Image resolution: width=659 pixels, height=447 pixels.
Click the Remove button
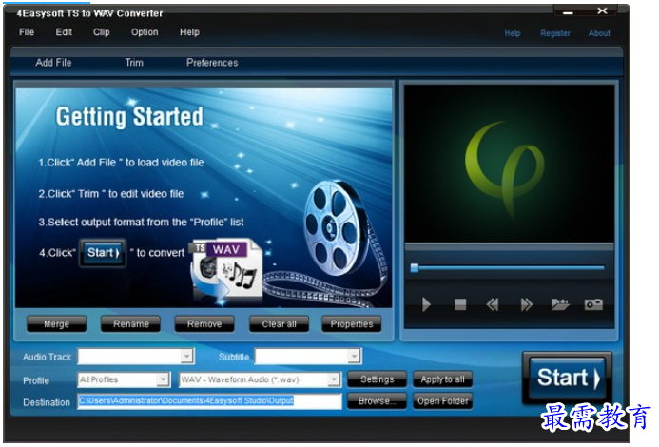tap(204, 323)
